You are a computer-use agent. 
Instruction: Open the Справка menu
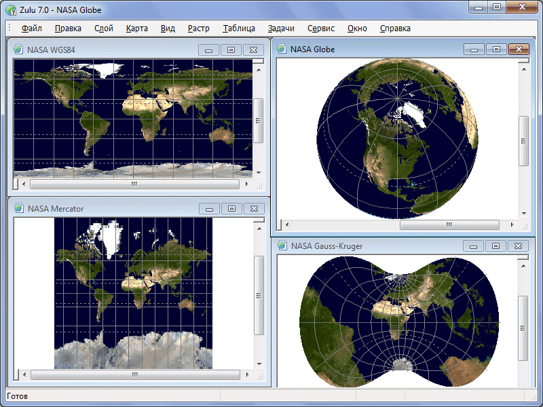(395, 28)
